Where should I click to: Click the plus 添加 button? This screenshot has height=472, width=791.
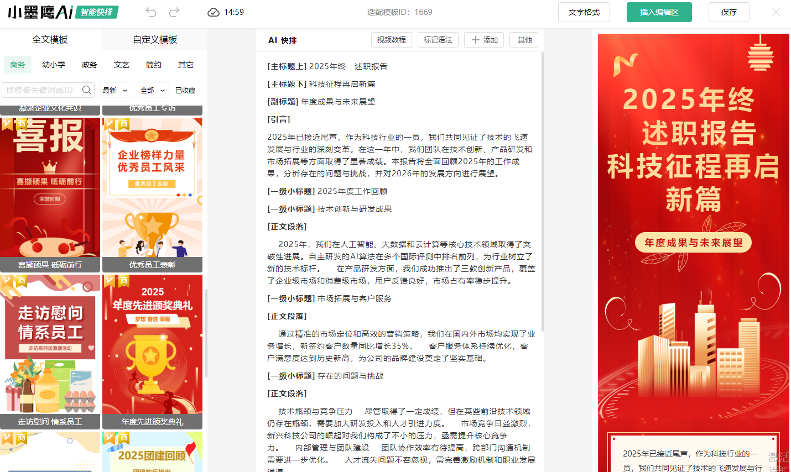coord(484,40)
